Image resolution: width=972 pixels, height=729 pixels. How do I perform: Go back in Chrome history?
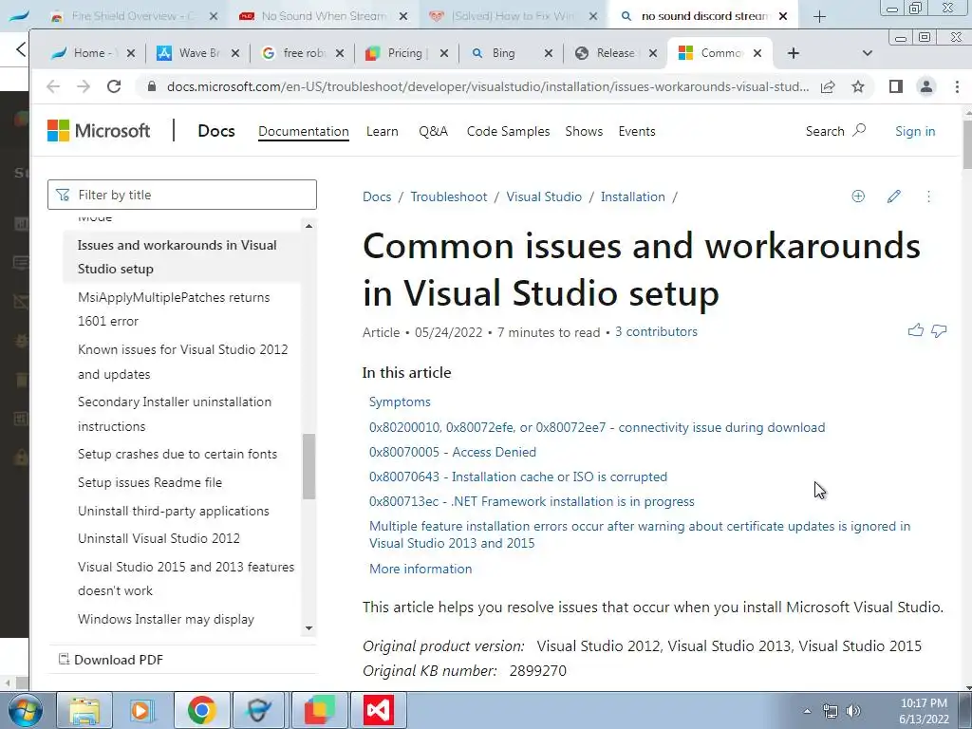click(53, 86)
